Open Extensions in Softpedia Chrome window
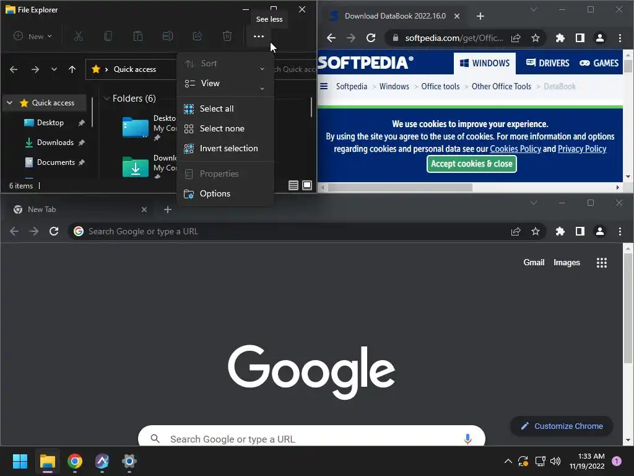The image size is (634, 476). point(560,38)
